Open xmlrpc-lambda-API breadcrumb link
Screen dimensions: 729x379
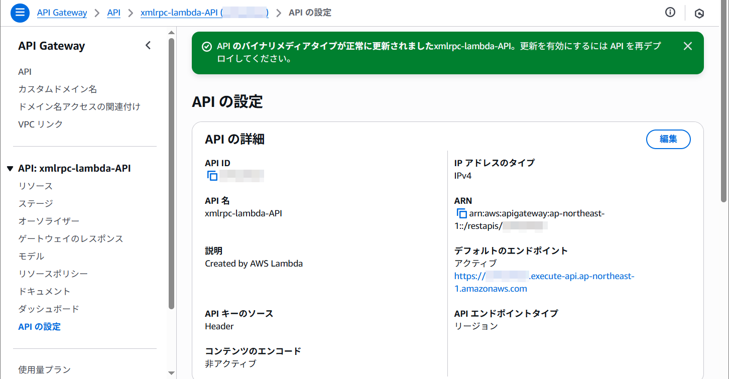[x=204, y=13]
